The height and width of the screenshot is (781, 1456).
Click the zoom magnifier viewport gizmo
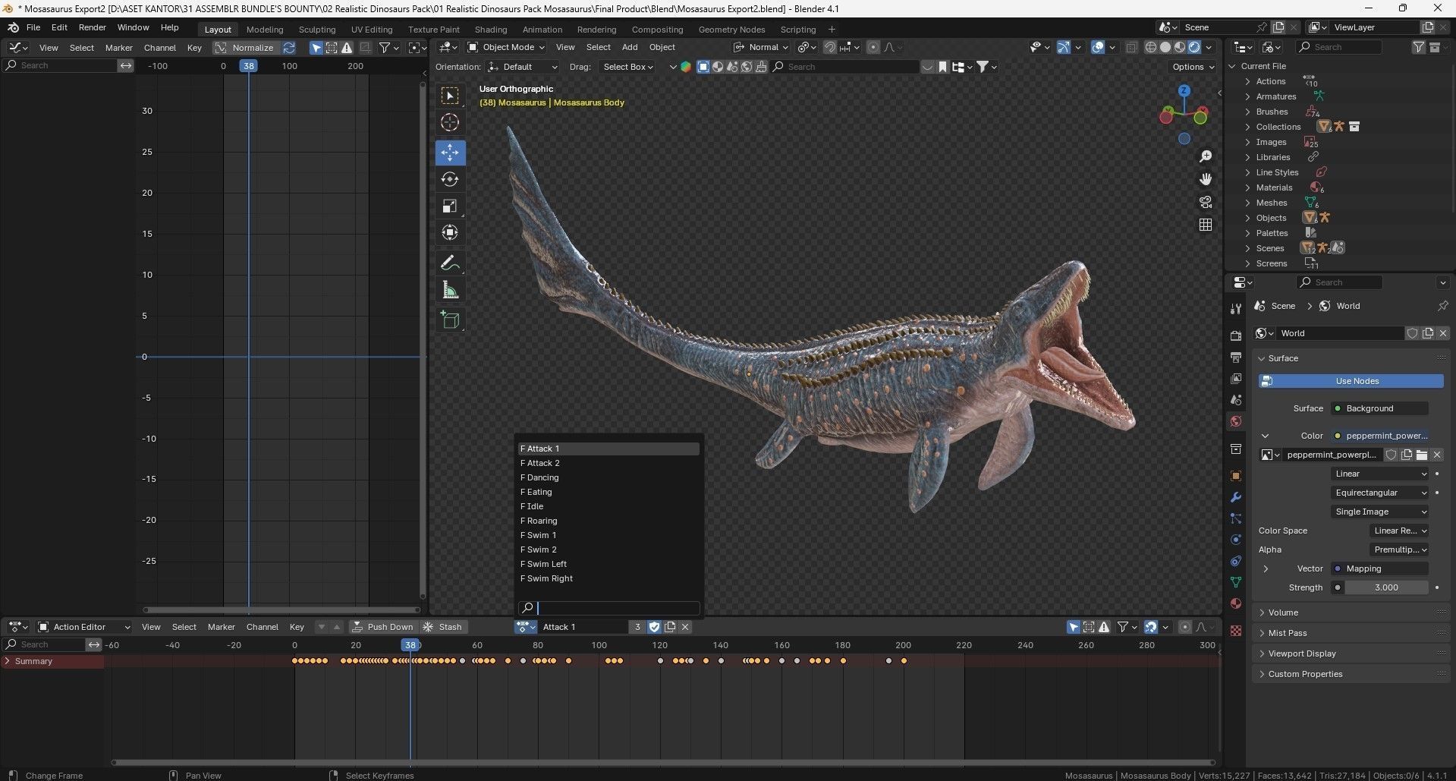coord(1205,156)
